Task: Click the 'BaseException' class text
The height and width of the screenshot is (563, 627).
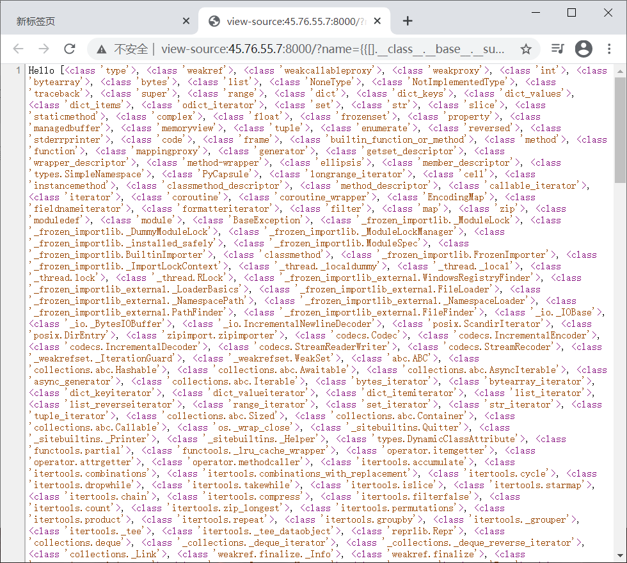Action: [267, 220]
